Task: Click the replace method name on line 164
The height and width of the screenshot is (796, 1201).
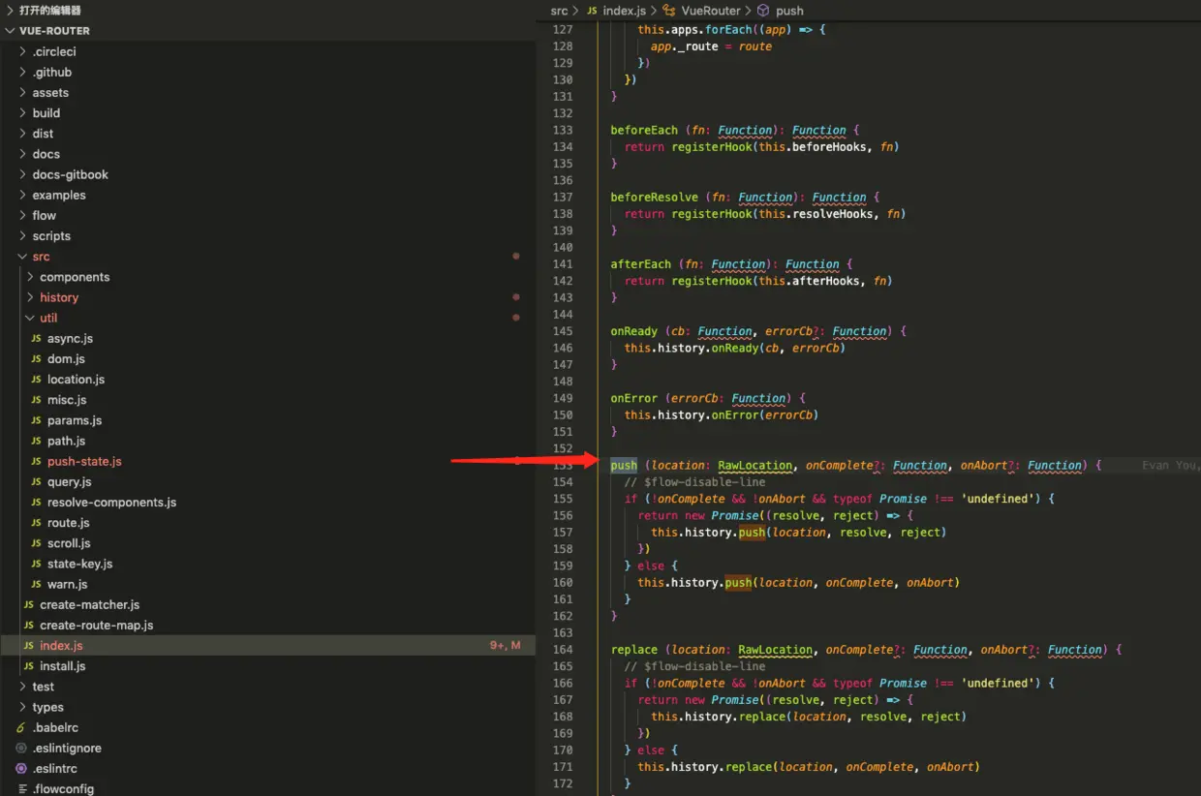Action: point(633,650)
